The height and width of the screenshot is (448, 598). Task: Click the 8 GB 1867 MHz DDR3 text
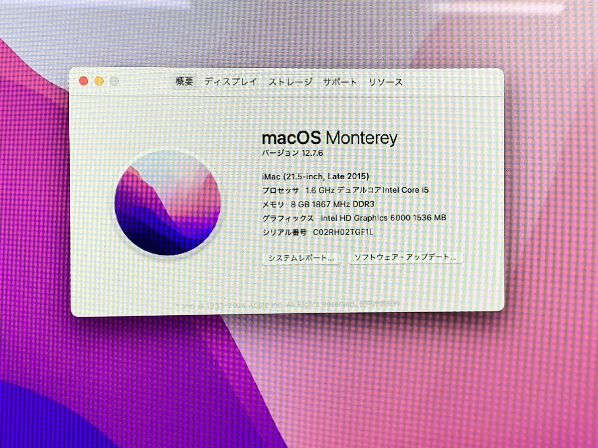point(331,204)
